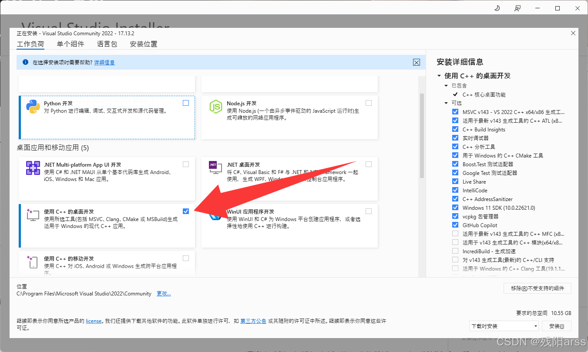Click the C++ mobile development icon
588x352 pixels.
33,261
